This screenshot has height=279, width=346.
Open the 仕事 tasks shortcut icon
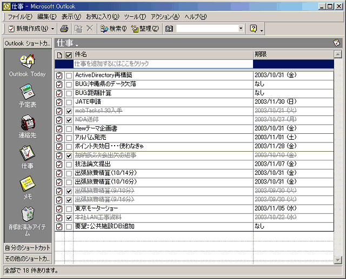tap(28, 153)
